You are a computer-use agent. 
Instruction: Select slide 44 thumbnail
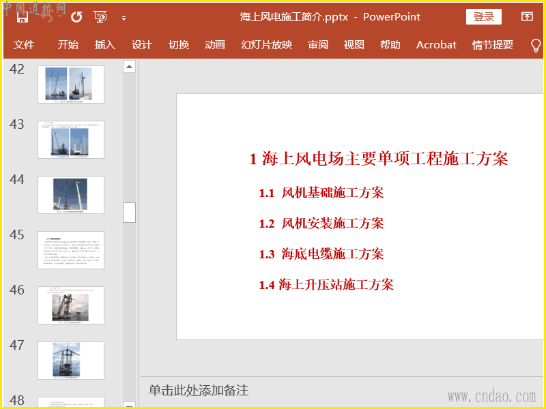71,195
